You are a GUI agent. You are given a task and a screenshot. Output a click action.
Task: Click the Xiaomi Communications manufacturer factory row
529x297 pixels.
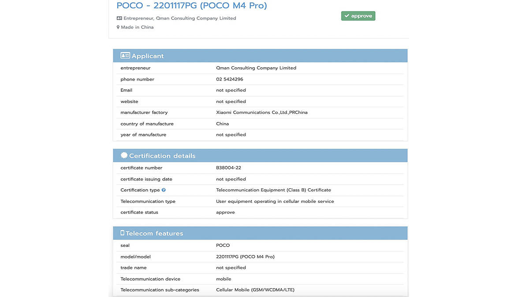click(x=262, y=112)
